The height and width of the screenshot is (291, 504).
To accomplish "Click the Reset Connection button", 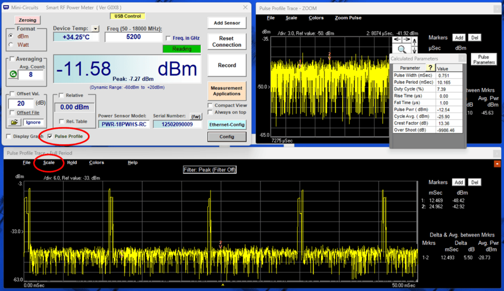I will 227,42.
